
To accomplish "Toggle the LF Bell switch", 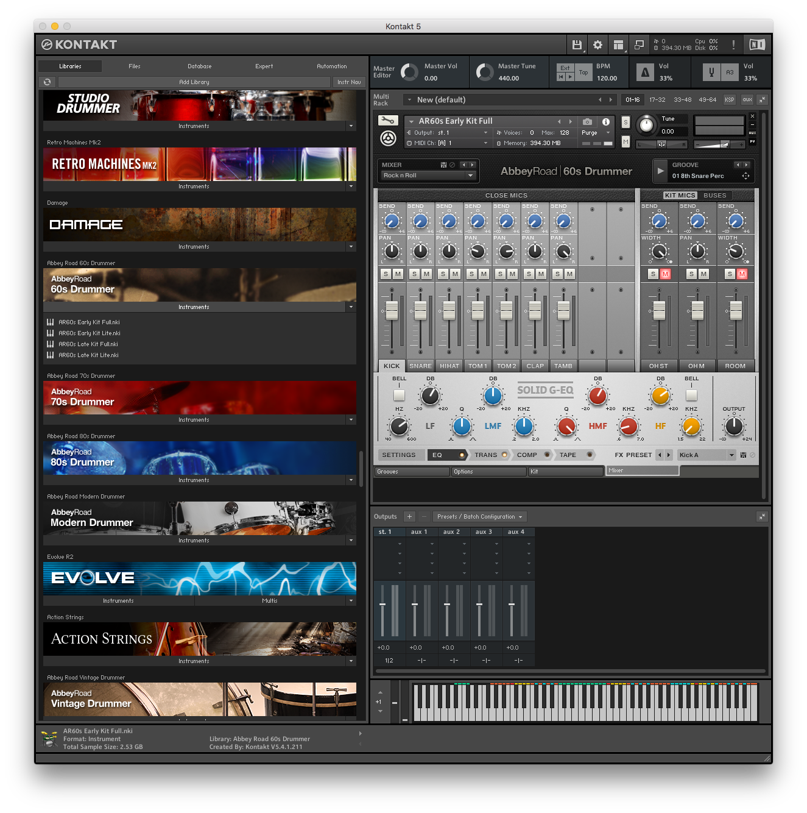I will (399, 395).
